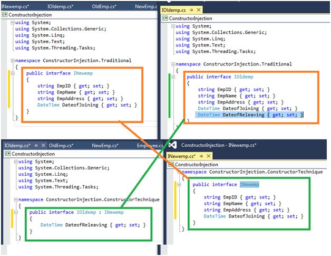Click 'string EmpAddress' line in top-left editor
This screenshot has width=331, height=256.
pyautogui.click(x=80, y=99)
